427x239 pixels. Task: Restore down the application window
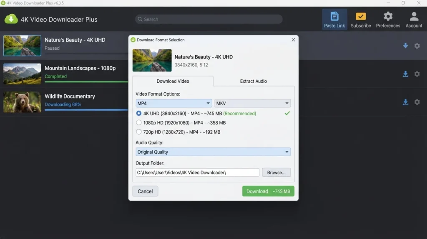click(x=403, y=3)
